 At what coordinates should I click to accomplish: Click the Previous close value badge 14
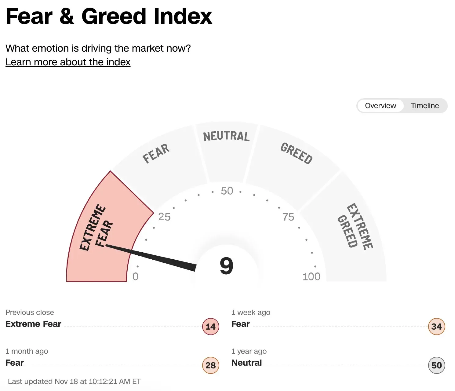point(210,327)
